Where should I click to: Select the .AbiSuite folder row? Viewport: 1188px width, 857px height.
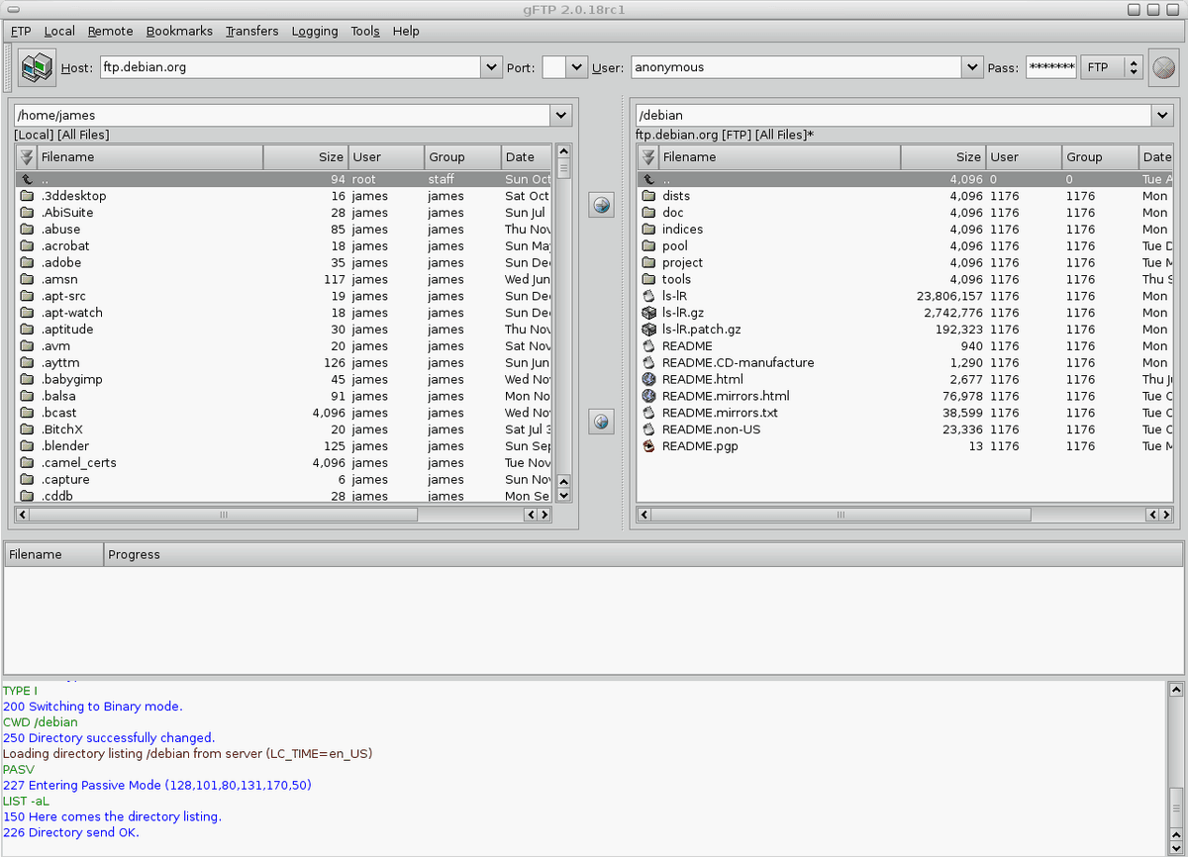point(284,213)
